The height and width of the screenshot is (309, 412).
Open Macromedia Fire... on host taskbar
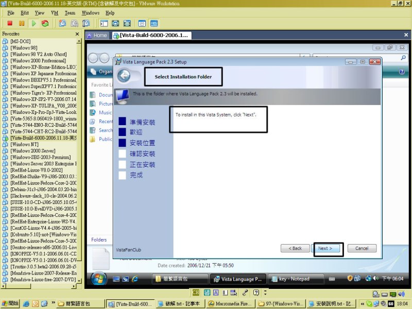(230, 304)
